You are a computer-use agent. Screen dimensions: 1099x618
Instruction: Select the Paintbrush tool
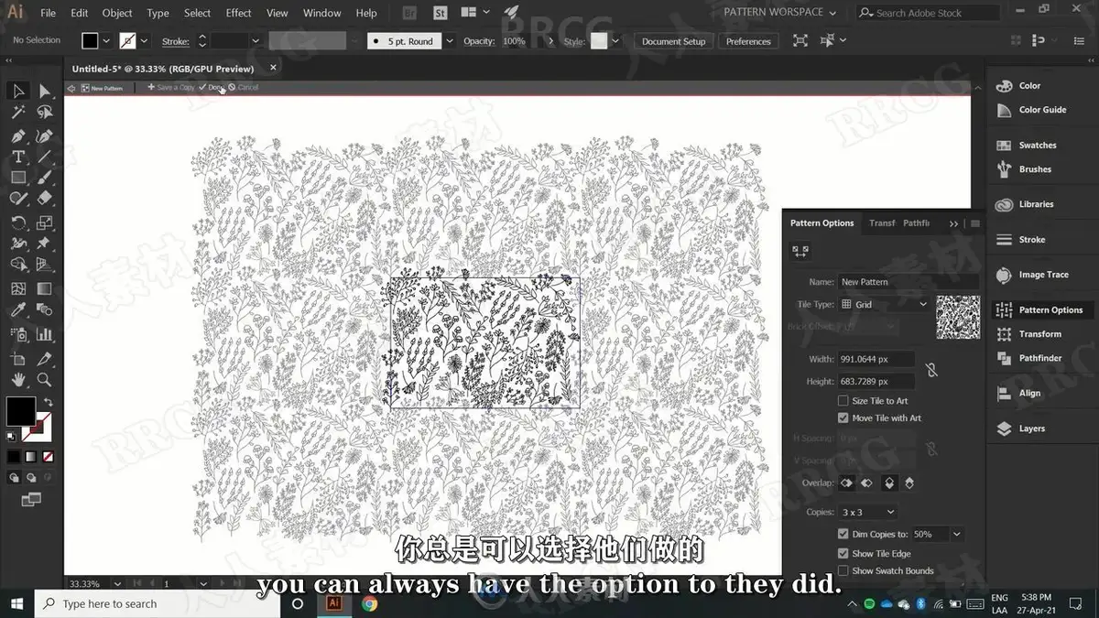coord(45,178)
